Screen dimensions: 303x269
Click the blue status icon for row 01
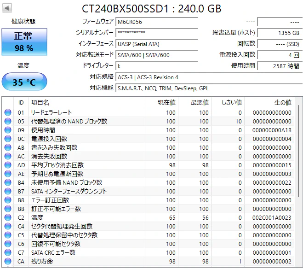click(x=8, y=112)
